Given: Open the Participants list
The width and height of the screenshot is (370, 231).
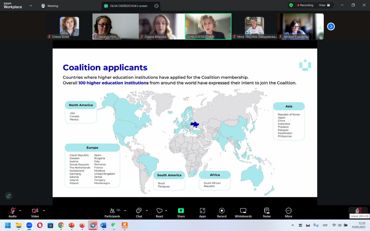Looking at the screenshot, I should pos(112,213).
